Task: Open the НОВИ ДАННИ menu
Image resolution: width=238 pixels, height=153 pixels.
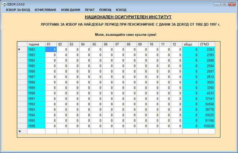Action: click(70, 10)
